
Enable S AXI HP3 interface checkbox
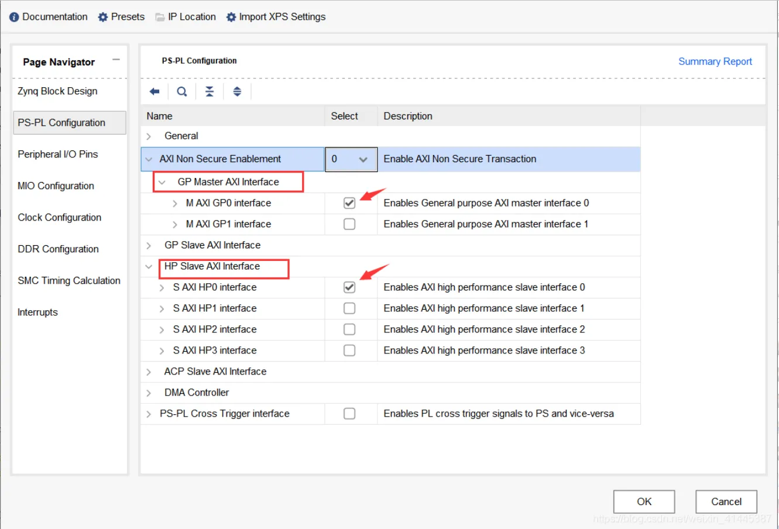(x=349, y=351)
